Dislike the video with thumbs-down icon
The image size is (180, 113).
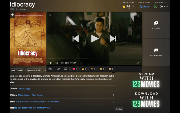coord(58,69)
